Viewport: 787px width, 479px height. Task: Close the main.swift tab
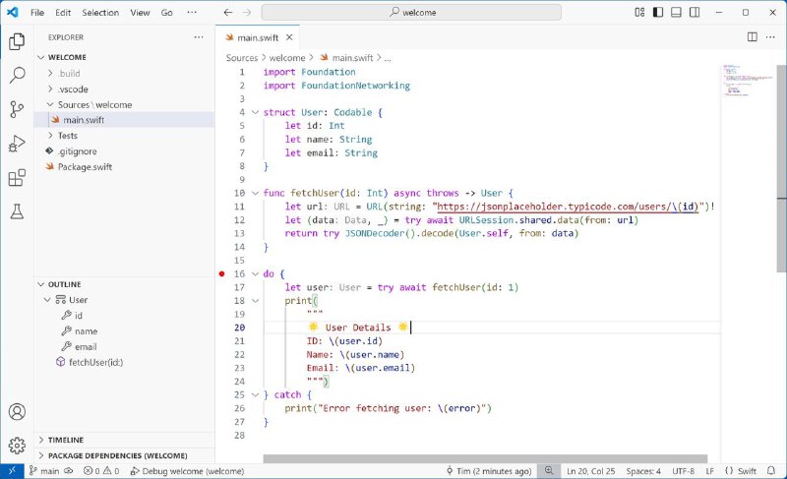pyautogui.click(x=289, y=37)
